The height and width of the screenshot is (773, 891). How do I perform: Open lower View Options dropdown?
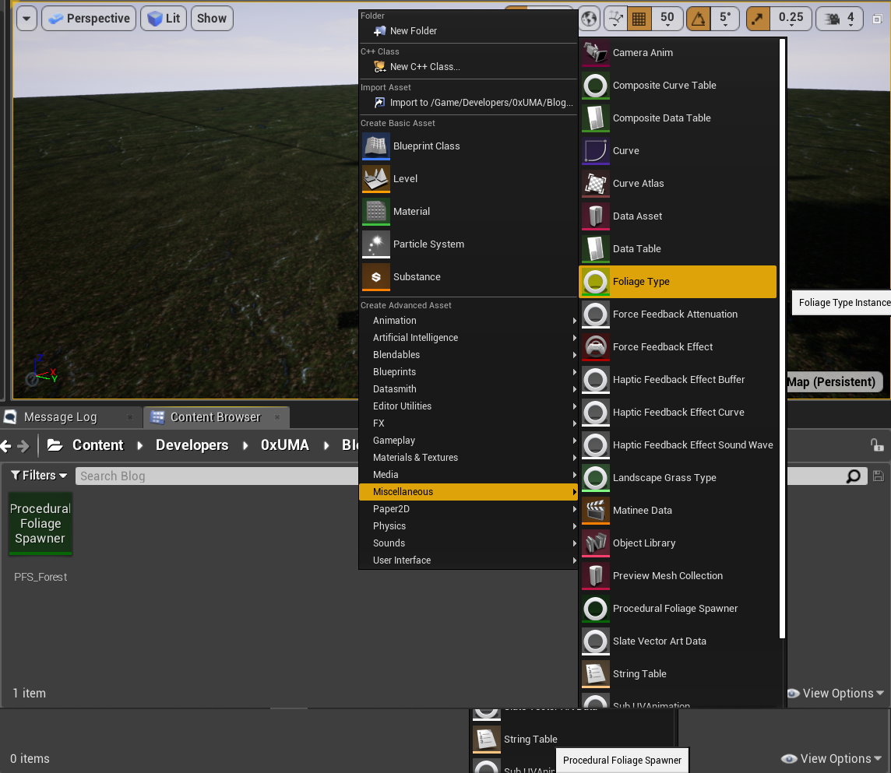coord(833,759)
